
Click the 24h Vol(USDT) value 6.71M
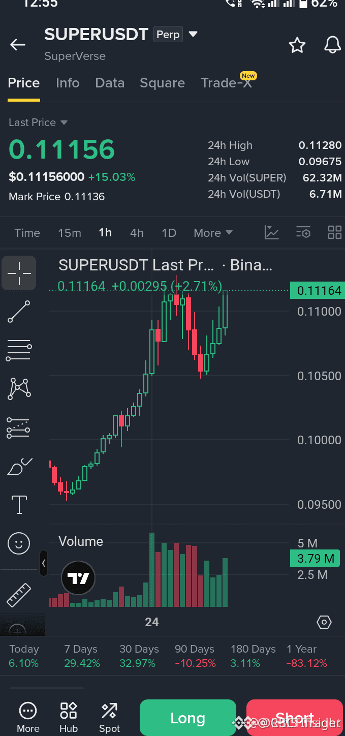click(325, 194)
